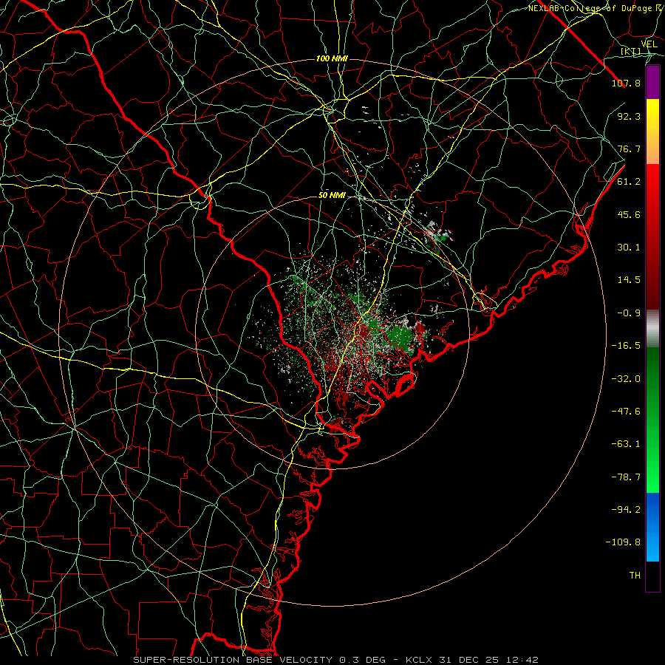Image resolution: width=665 pixels, height=665 pixels.
Task: Select the 76.7 legend value
Action: coord(629,149)
